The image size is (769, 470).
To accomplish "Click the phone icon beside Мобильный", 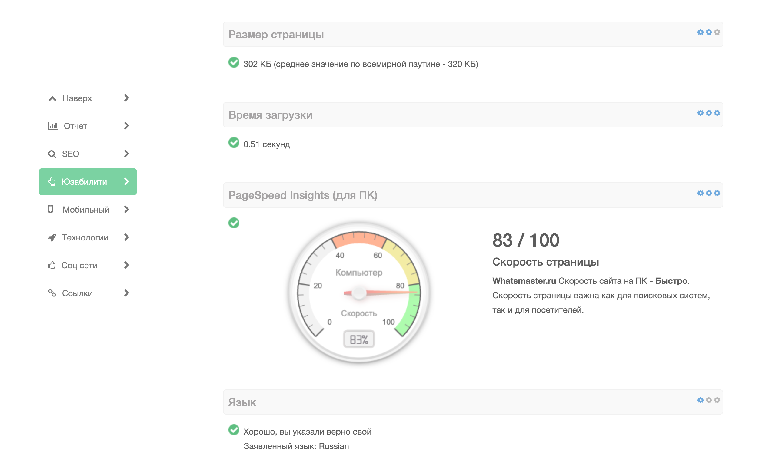I will pyautogui.click(x=51, y=209).
